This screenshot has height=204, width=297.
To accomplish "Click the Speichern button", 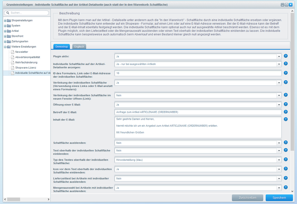I will pyautogui.click(x=279, y=198).
